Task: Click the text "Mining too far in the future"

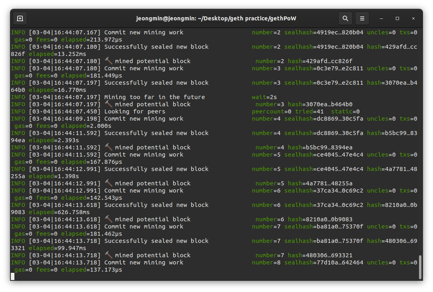Action: pyautogui.click(x=155, y=97)
